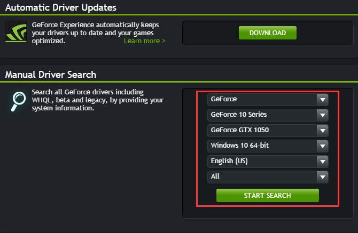
Task: Open the Learn more link
Action: [x=144, y=41]
